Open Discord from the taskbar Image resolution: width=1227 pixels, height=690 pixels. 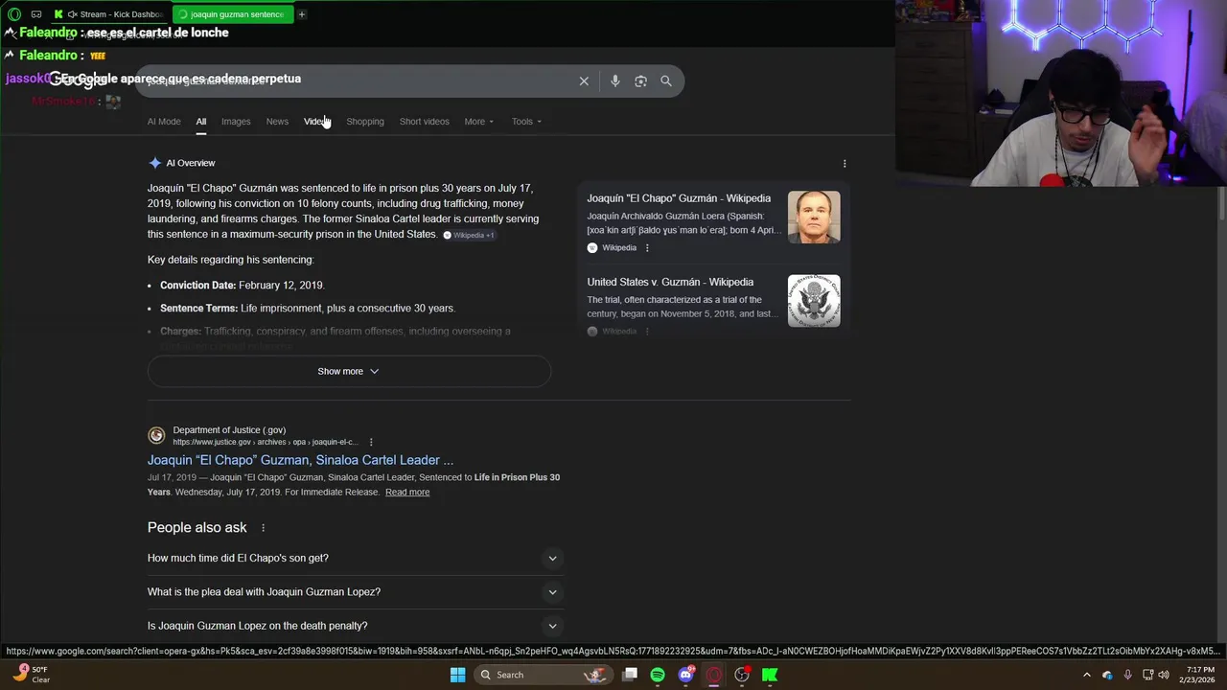point(685,675)
